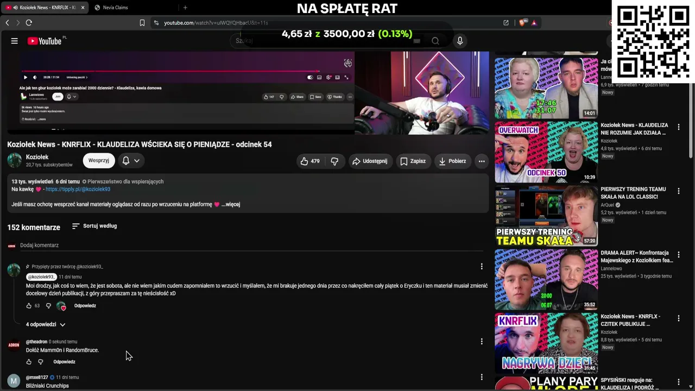
Task: Reload the page with the refresh icon
Action: (29, 23)
